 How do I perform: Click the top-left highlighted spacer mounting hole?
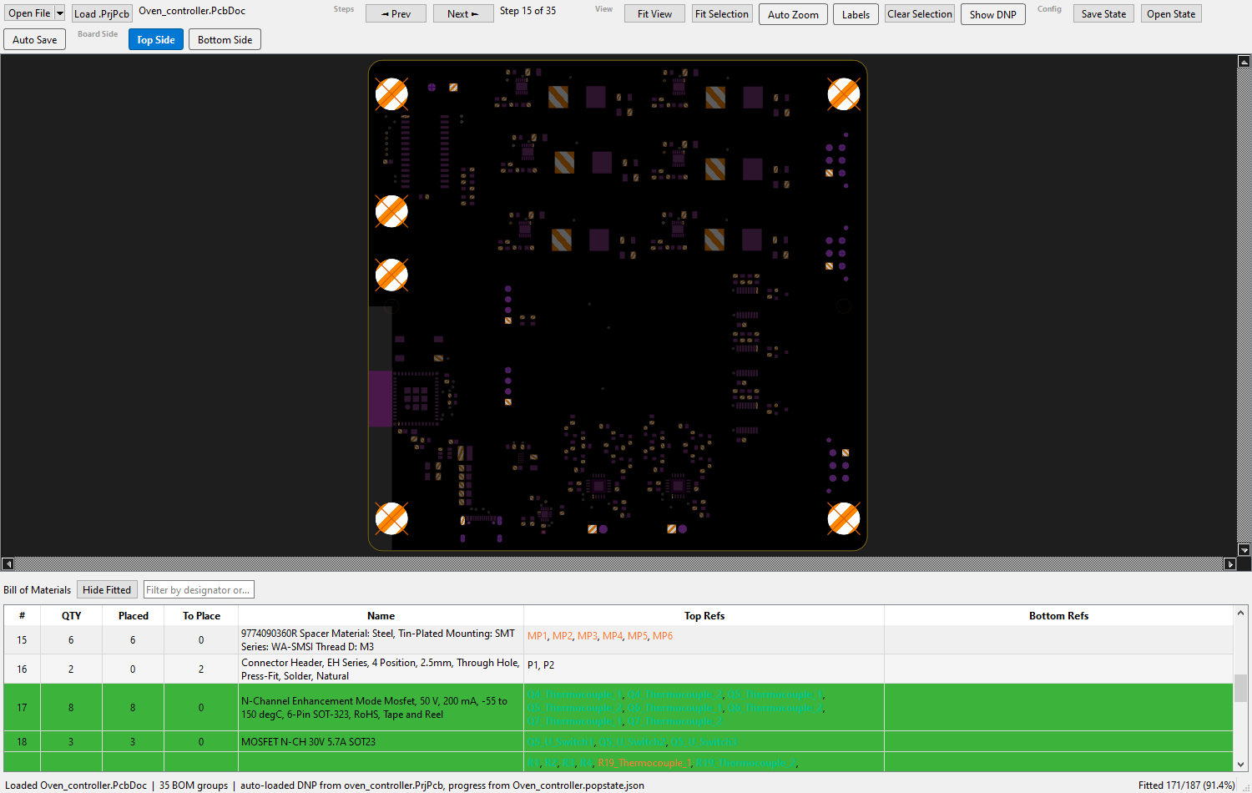point(391,94)
